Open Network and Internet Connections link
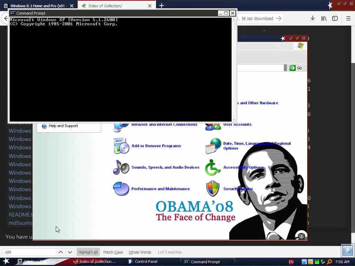The height and width of the screenshot is (266, 355). click(x=164, y=124)
